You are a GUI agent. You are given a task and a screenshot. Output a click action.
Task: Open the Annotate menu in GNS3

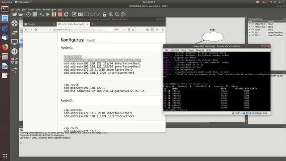46,10
